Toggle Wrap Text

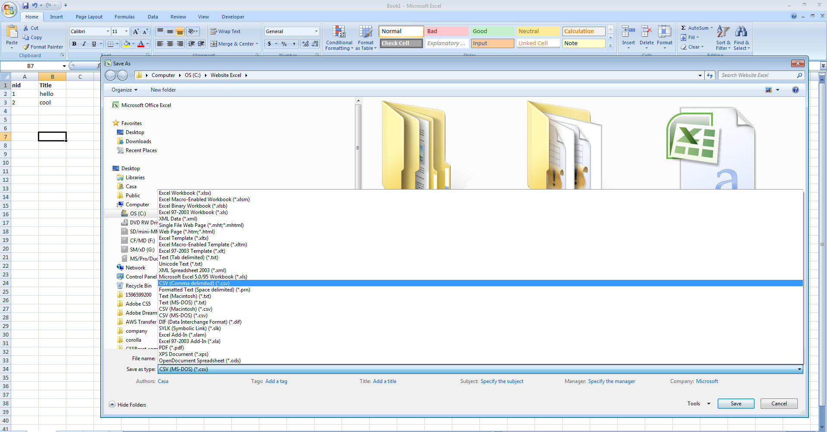[x=225, y=31]
